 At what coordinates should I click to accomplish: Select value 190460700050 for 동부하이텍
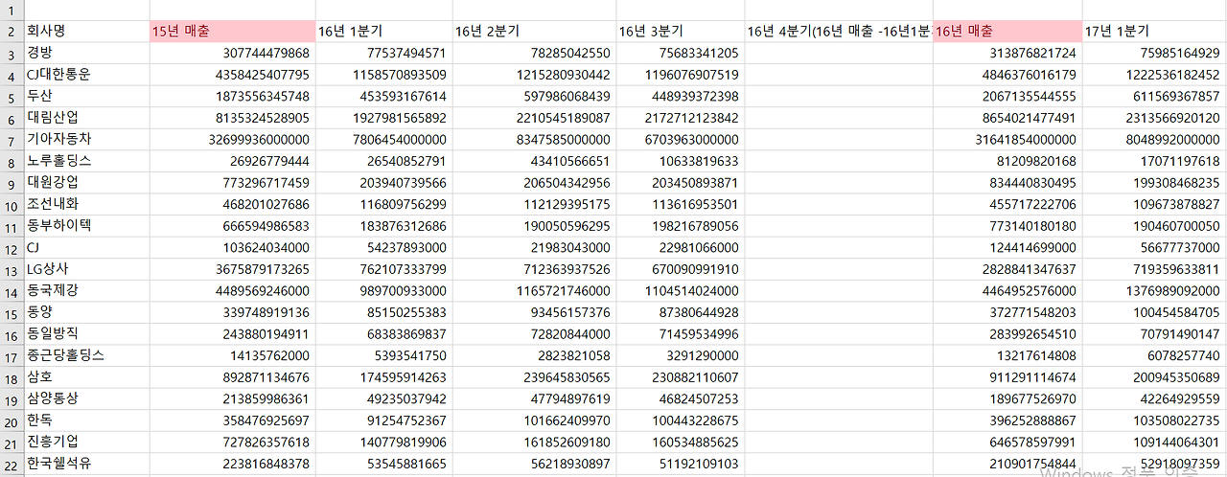tap(1154, 225)
